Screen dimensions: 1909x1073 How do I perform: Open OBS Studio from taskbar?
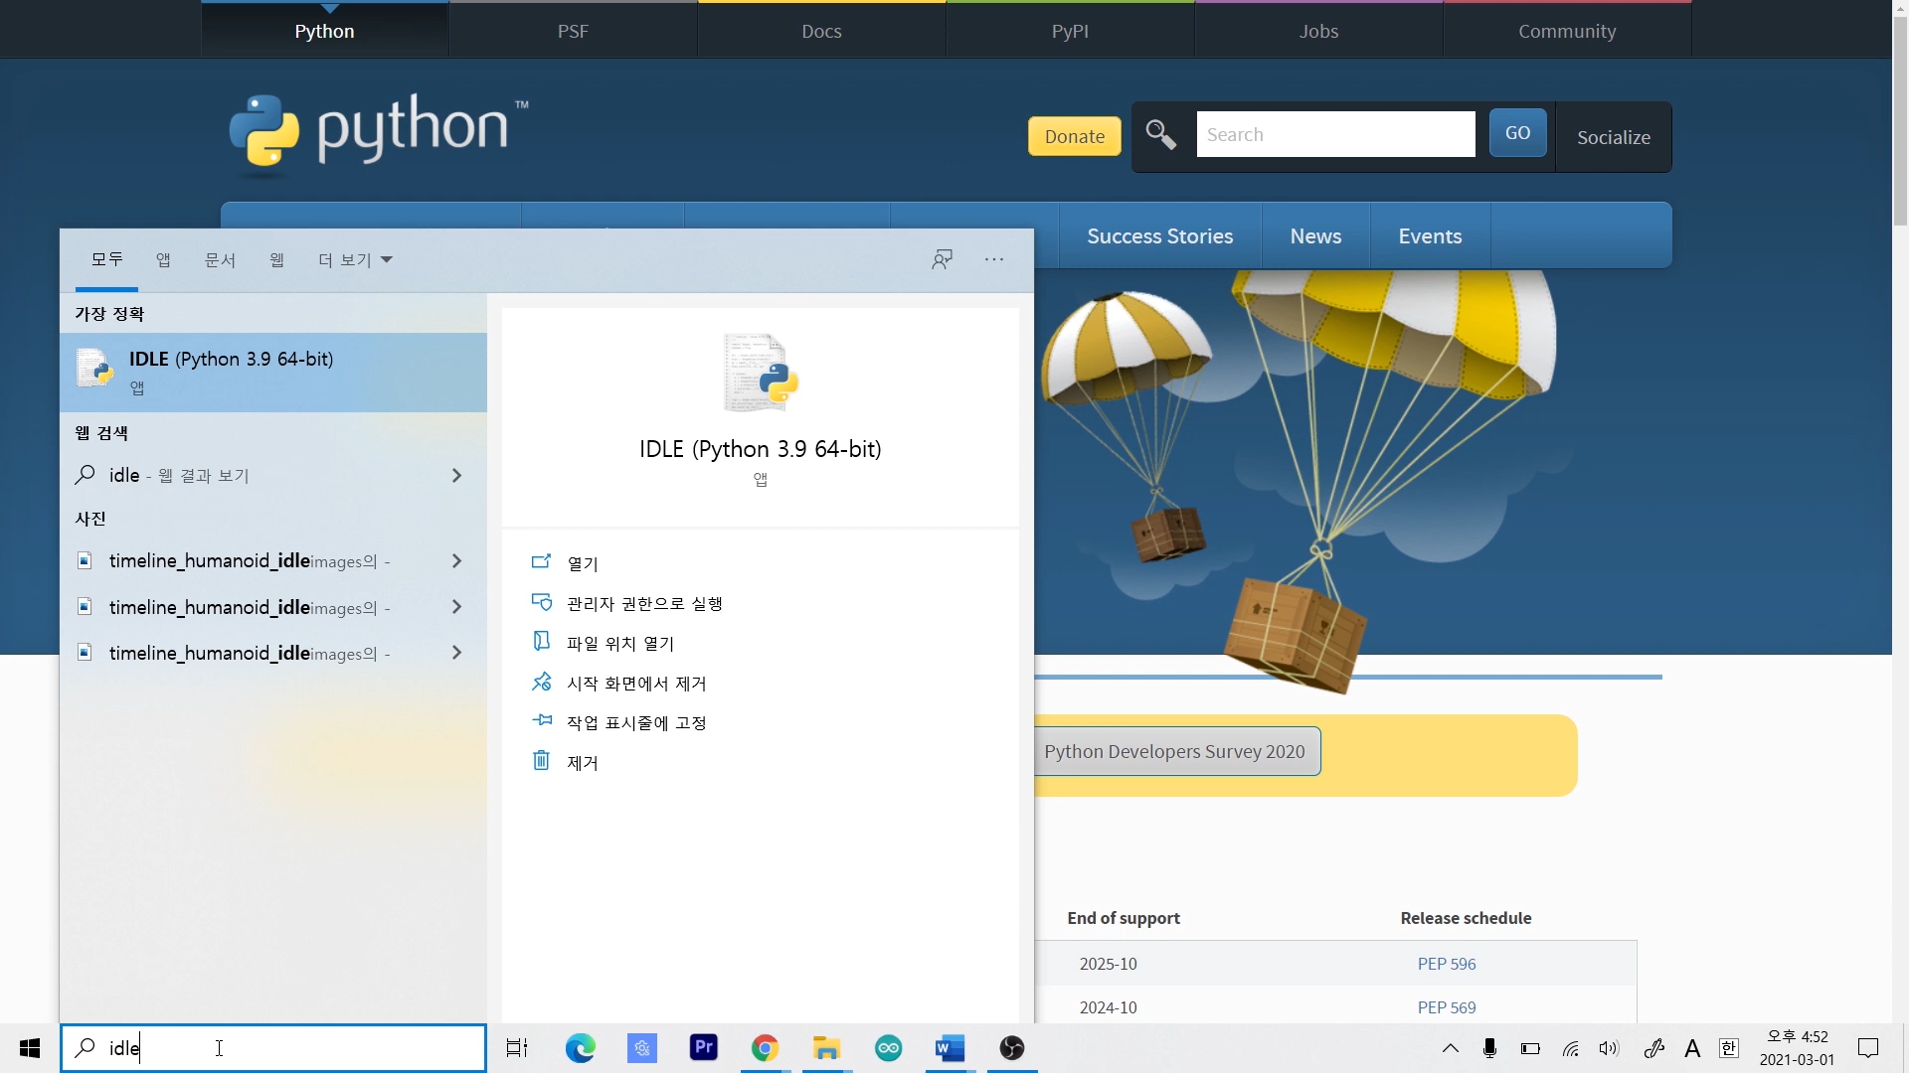point(1012,1047)
